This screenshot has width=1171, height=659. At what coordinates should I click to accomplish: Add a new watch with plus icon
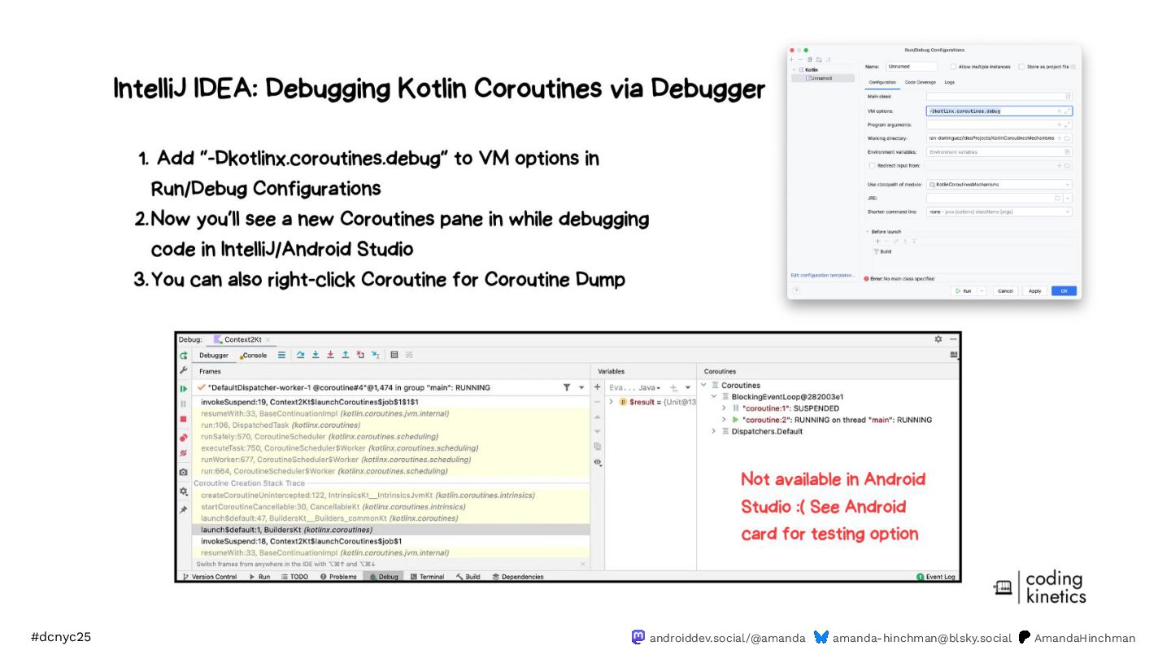click(597, 387)
